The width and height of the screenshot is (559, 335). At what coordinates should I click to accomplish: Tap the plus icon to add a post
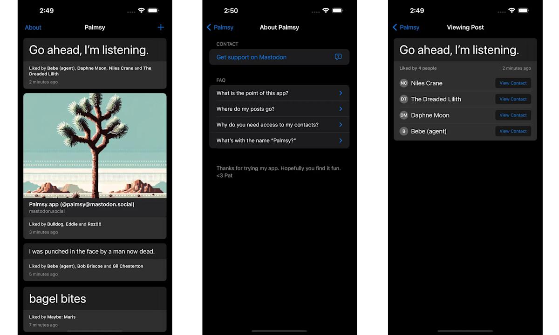tap(161, 27)
